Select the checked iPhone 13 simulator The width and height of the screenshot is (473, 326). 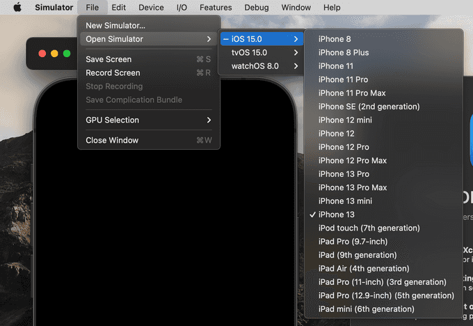(x=384, y=215)
